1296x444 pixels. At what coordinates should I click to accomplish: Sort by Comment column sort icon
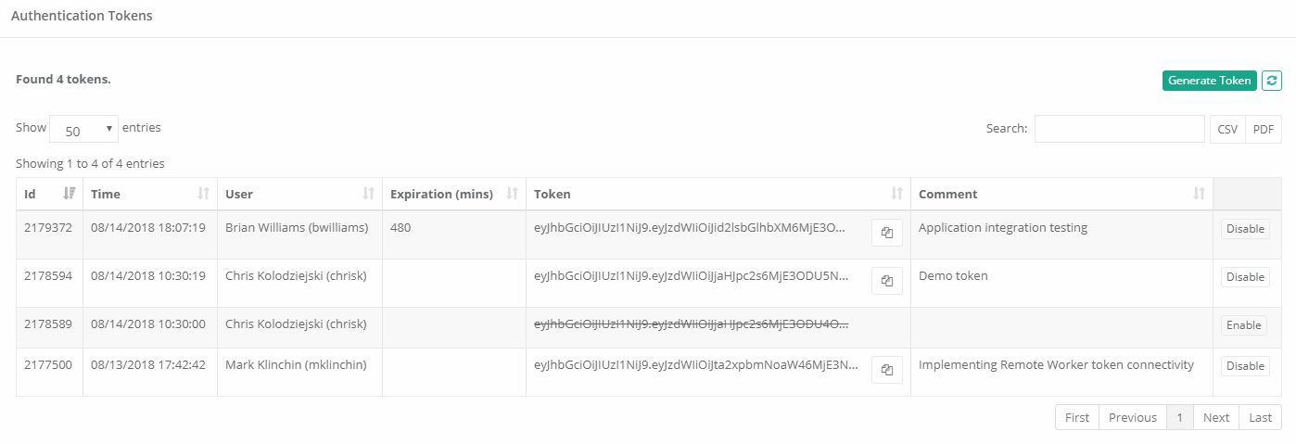[1199, 194]
